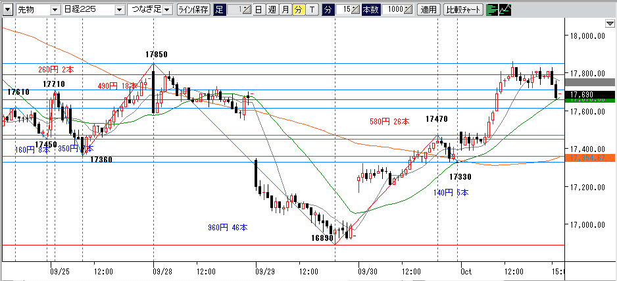Switch to monthly 月 timeframe
This screenshot has width=617, height=281.
(285, 10)
